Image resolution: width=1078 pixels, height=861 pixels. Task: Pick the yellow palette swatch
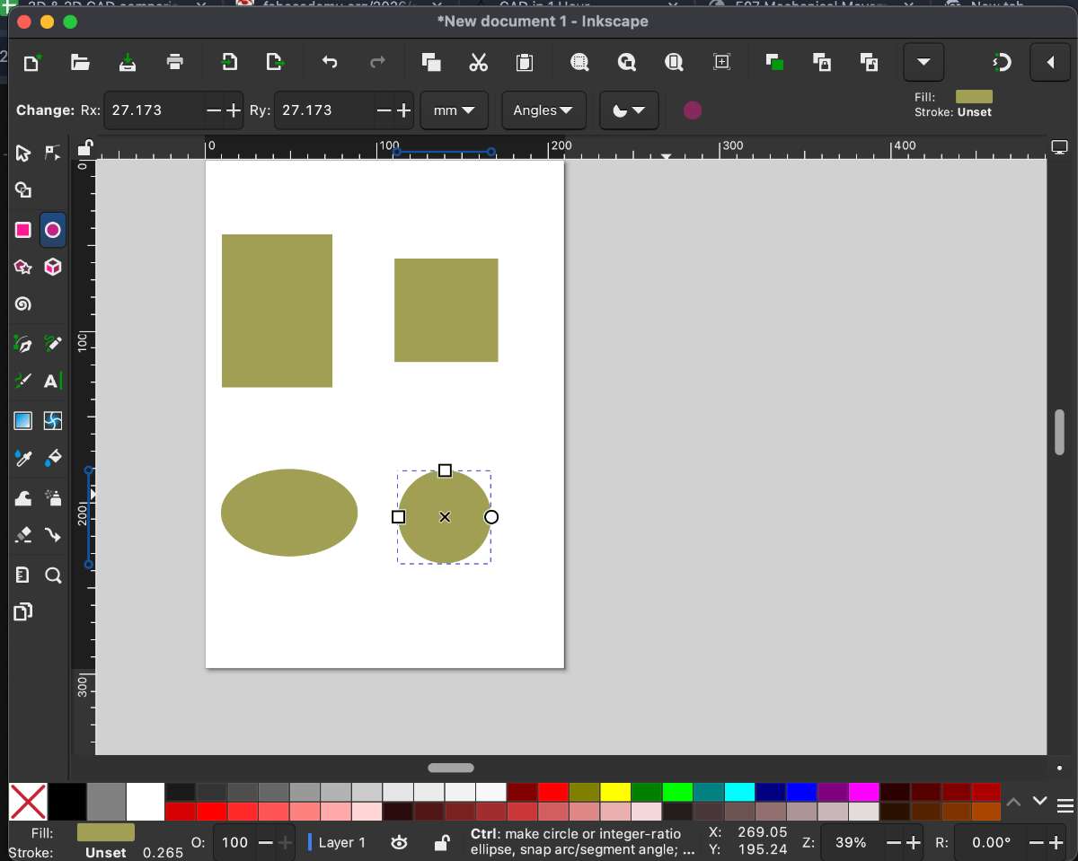pos(615,792)
